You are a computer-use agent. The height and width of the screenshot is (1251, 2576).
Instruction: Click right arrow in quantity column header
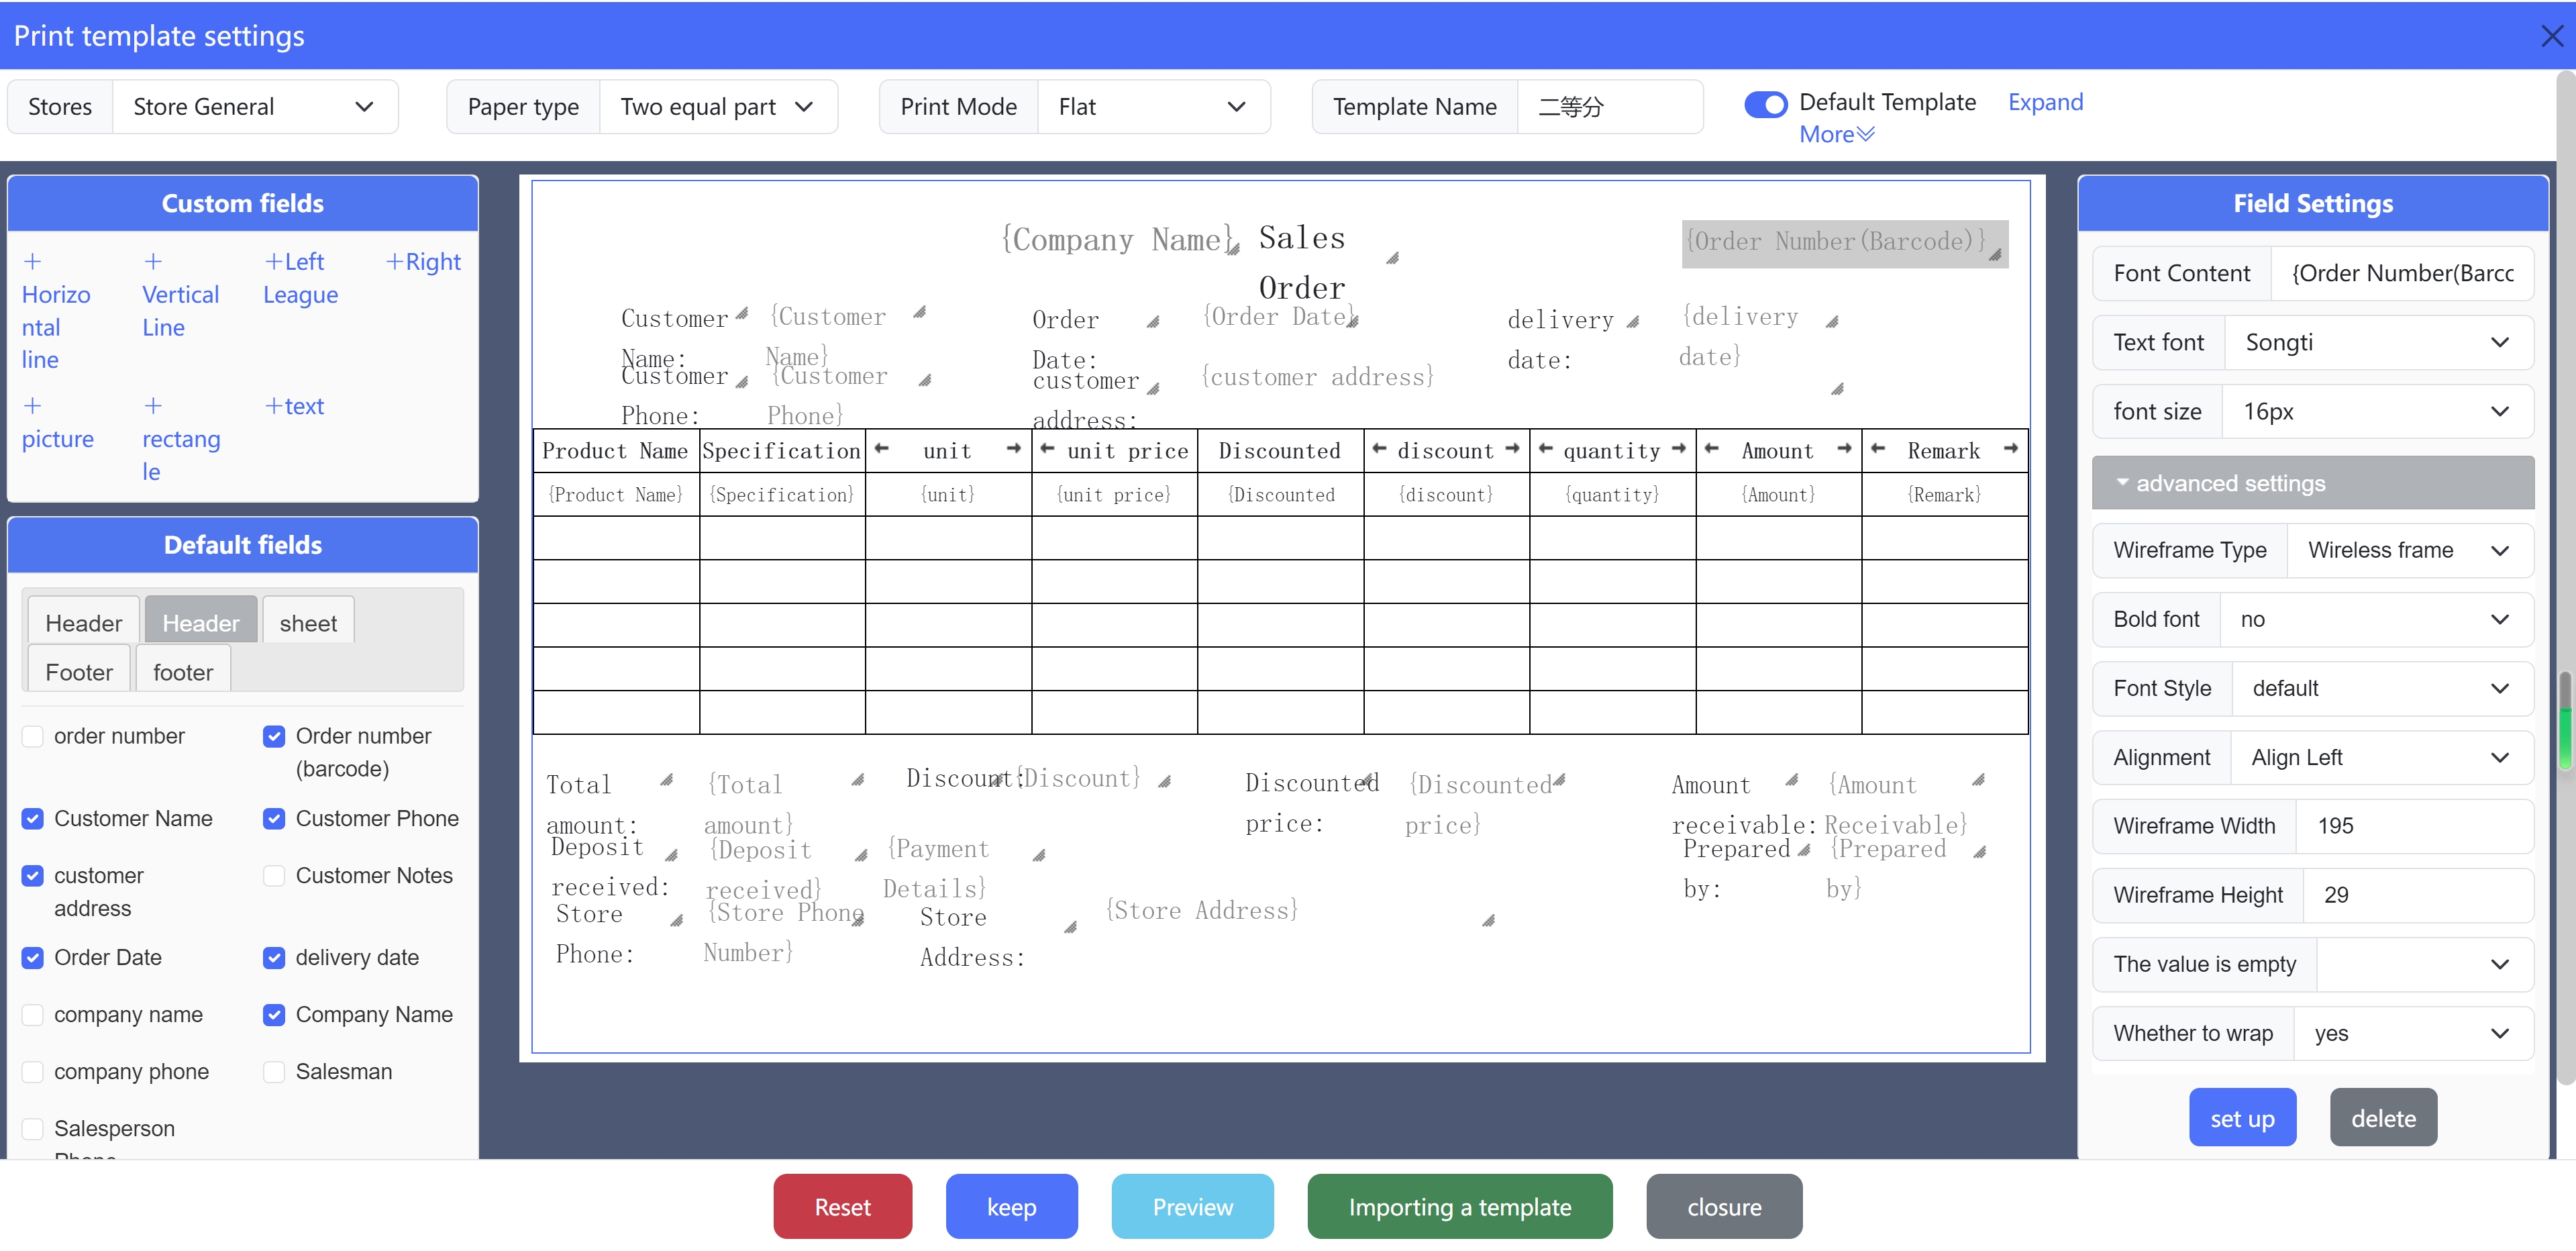click(x=1678, y=449)
